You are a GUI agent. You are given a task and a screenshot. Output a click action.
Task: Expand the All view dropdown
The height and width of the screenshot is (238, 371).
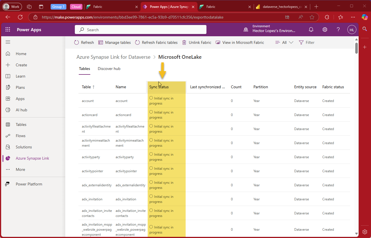click(x=284, y=42)
